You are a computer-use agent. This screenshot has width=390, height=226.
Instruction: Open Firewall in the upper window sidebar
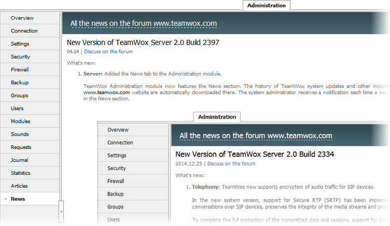point(30,69)
